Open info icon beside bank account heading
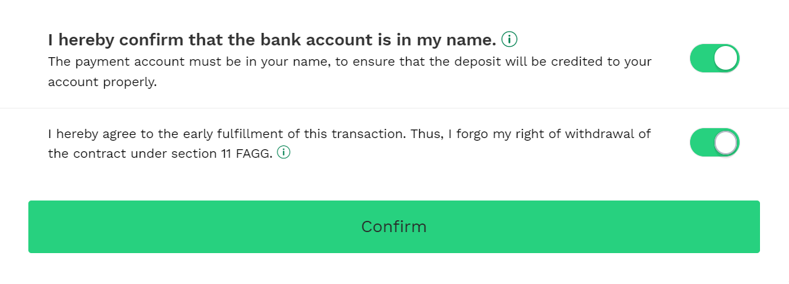Viewport: 789px width, 284px height. coord(510,39)
